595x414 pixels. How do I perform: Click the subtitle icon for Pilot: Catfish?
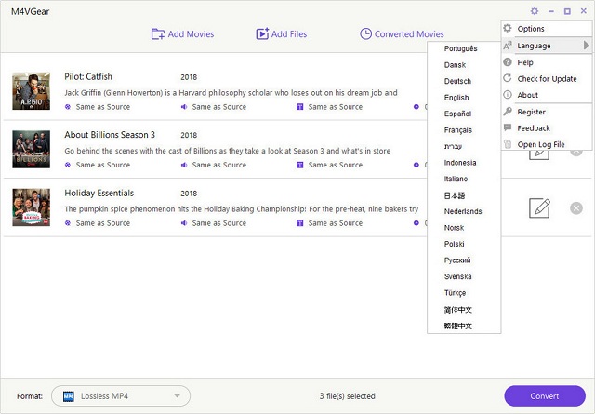(299, 107)
